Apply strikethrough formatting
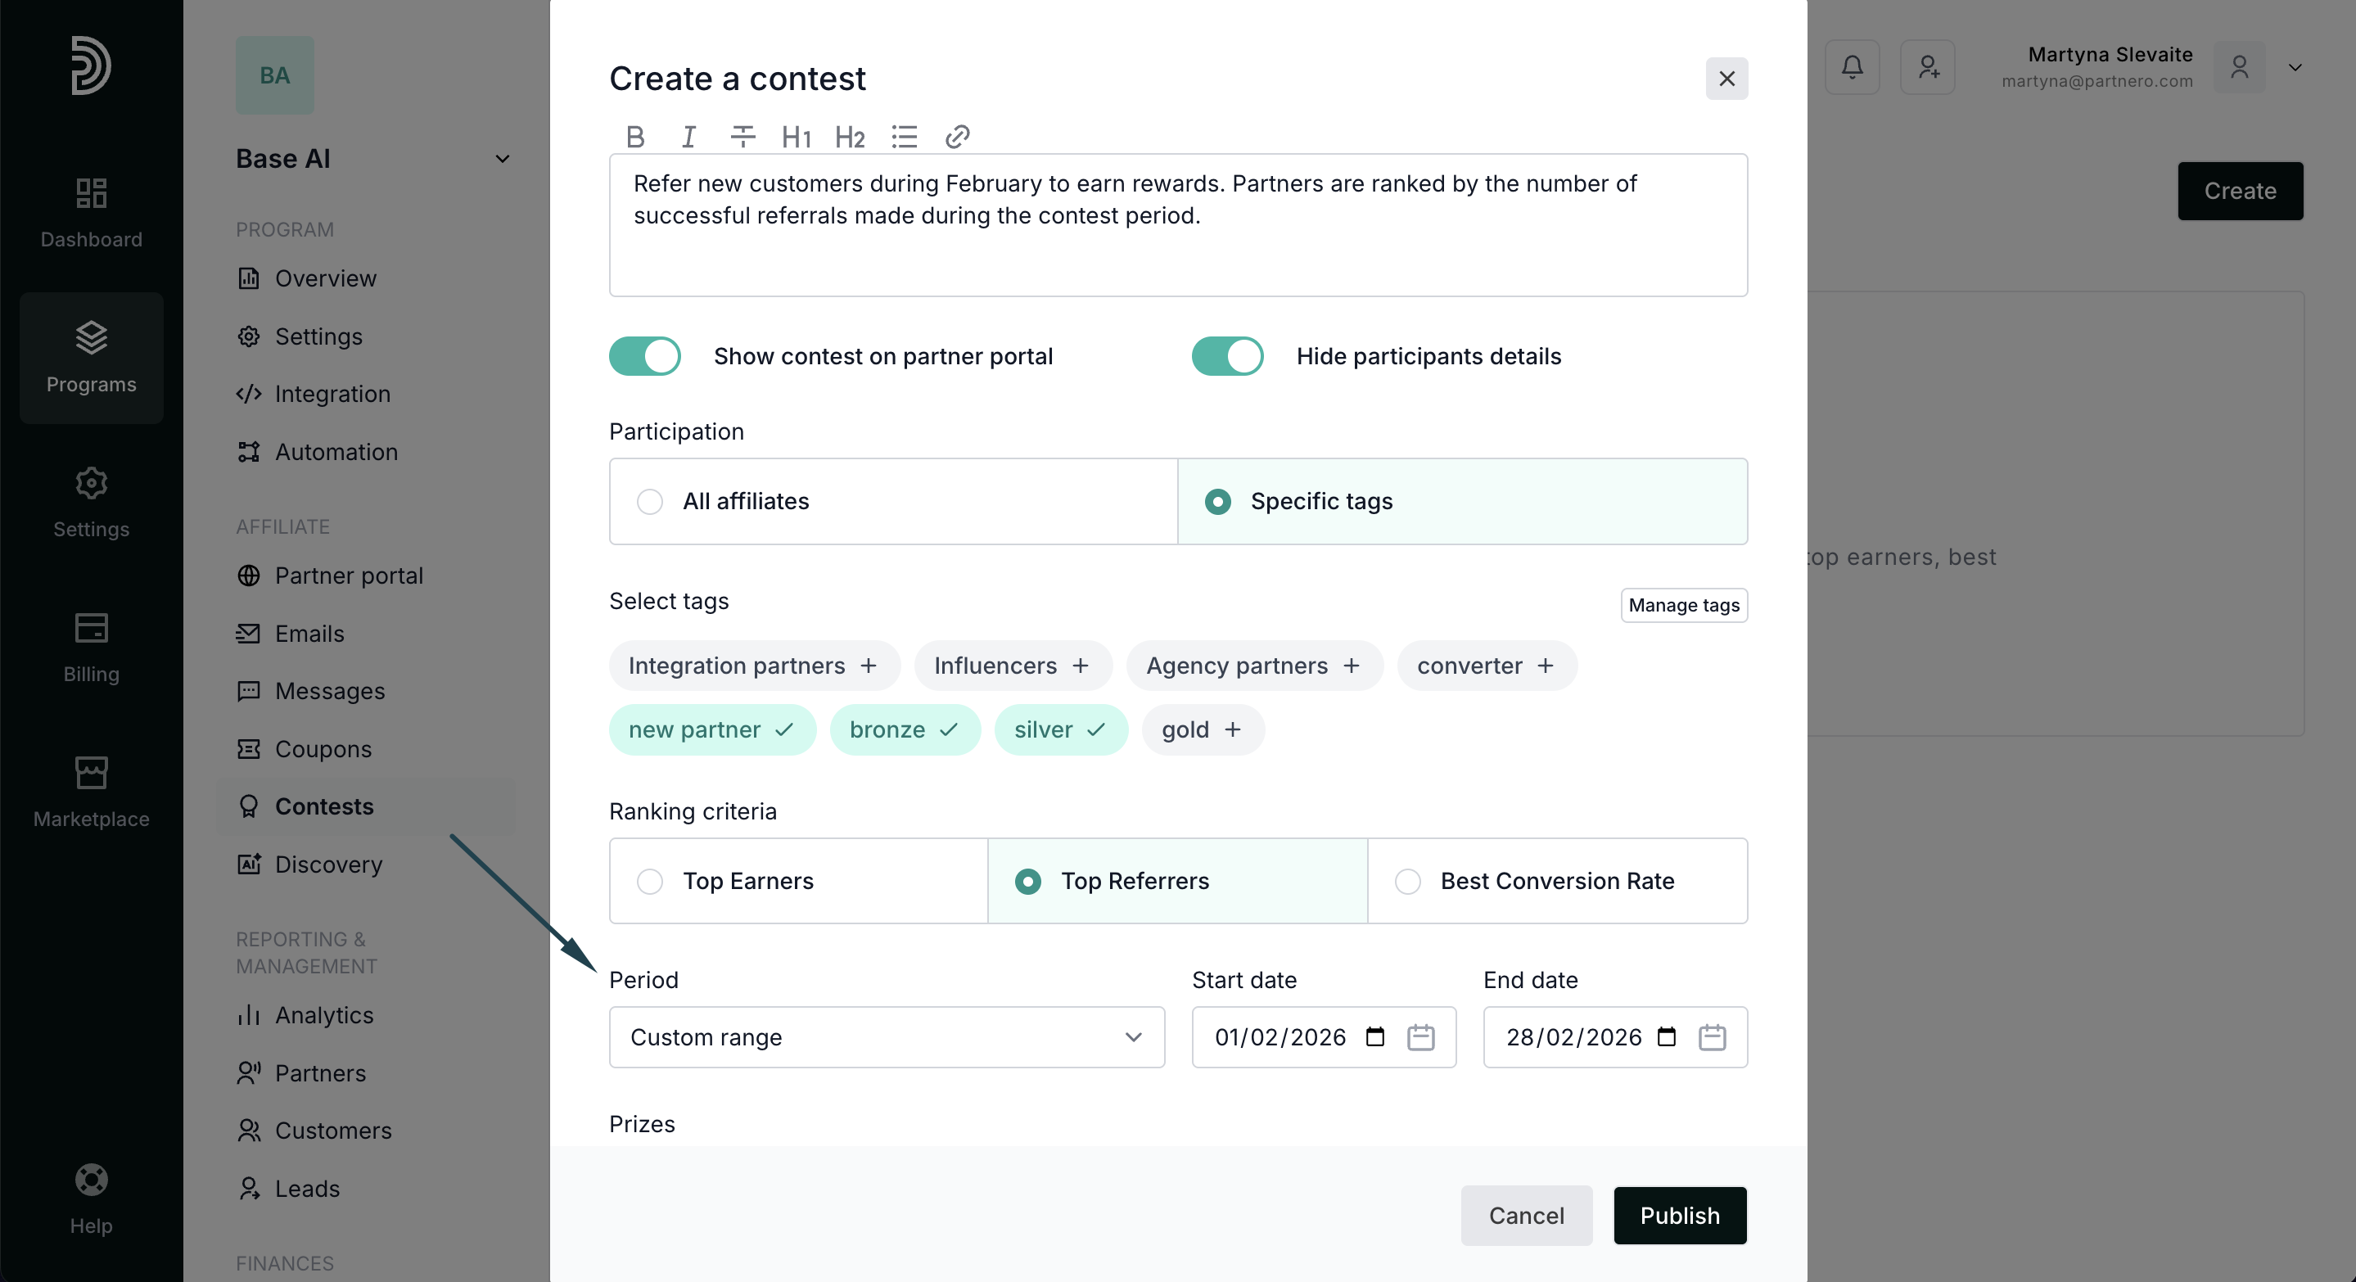Image resolution: width=2356 pixels, height=1282 pixels. coord(742,138)
